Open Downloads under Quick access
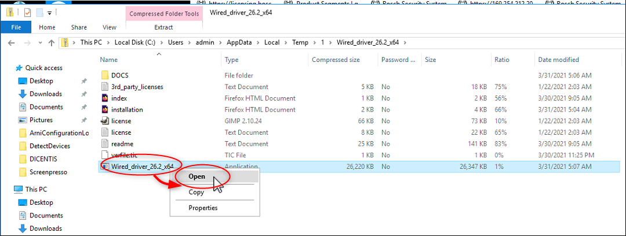 tap(46, 94)
